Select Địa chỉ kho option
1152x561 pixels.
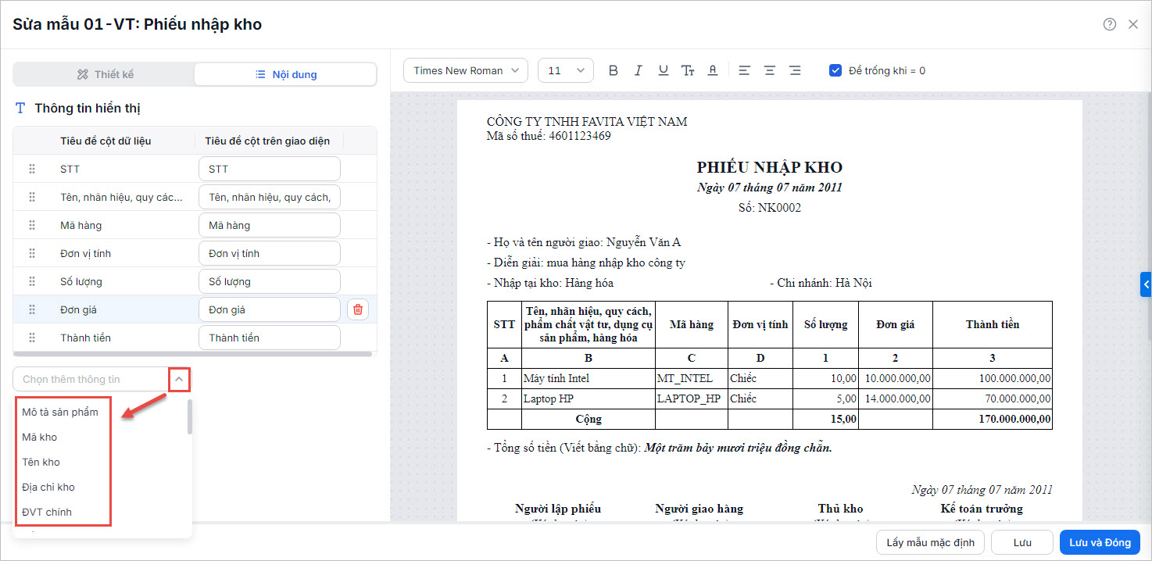tap(48, 487)
